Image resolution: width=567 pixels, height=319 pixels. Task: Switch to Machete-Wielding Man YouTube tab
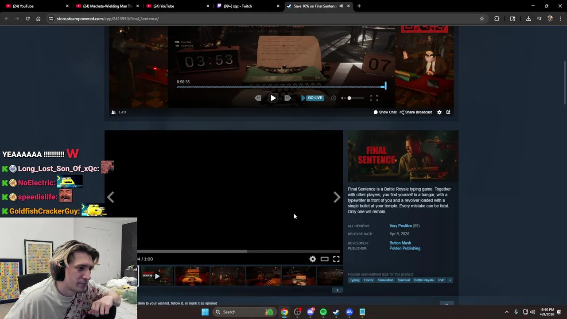click(106, 6)
